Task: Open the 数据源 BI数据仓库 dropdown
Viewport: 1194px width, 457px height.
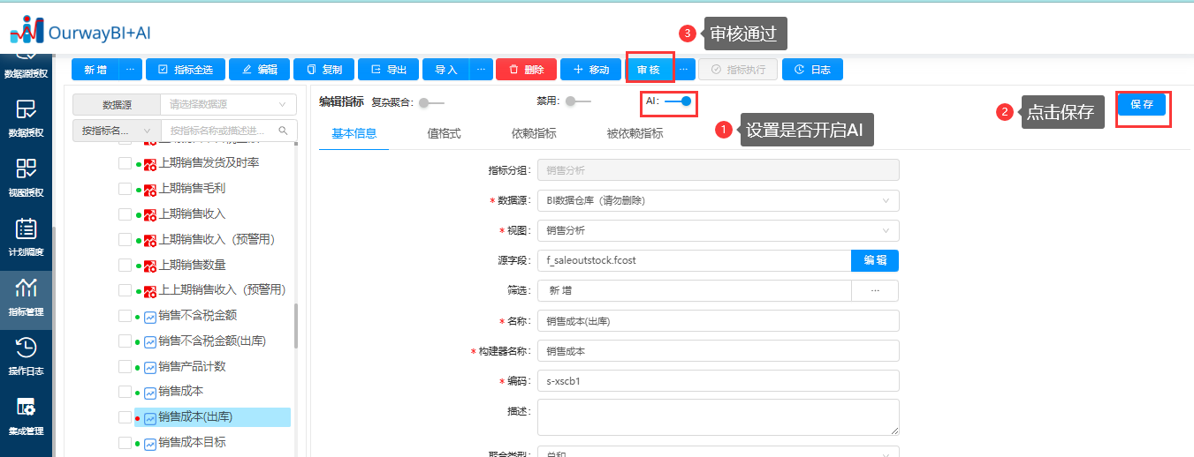Action: coord(718,200)
